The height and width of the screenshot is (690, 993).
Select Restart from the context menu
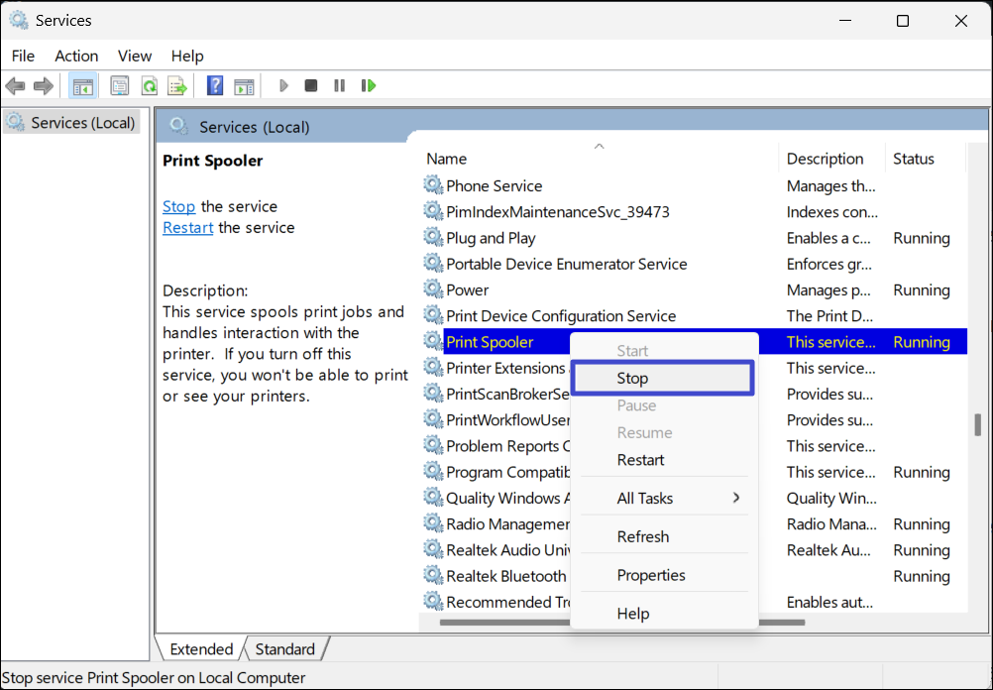(x=640, y=460)
